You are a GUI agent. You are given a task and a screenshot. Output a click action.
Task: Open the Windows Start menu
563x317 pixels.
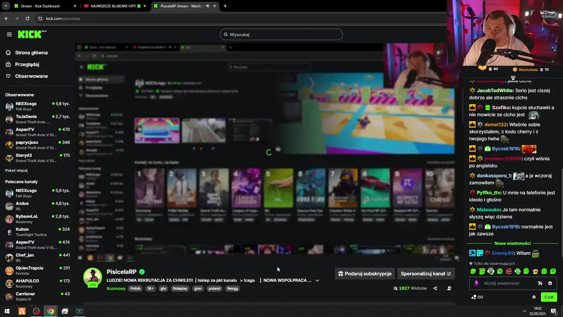(7, 311)
